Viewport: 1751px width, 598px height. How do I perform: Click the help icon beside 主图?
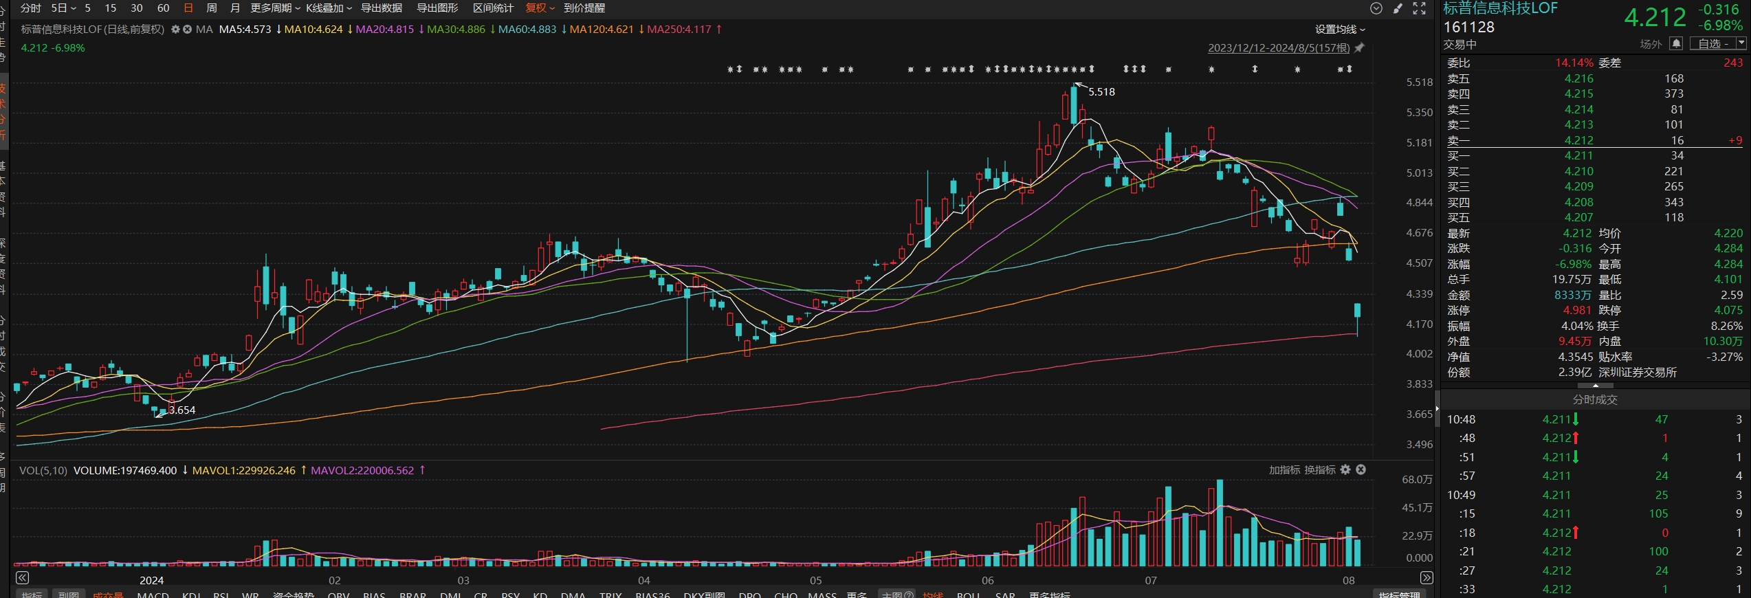[909, 595]
